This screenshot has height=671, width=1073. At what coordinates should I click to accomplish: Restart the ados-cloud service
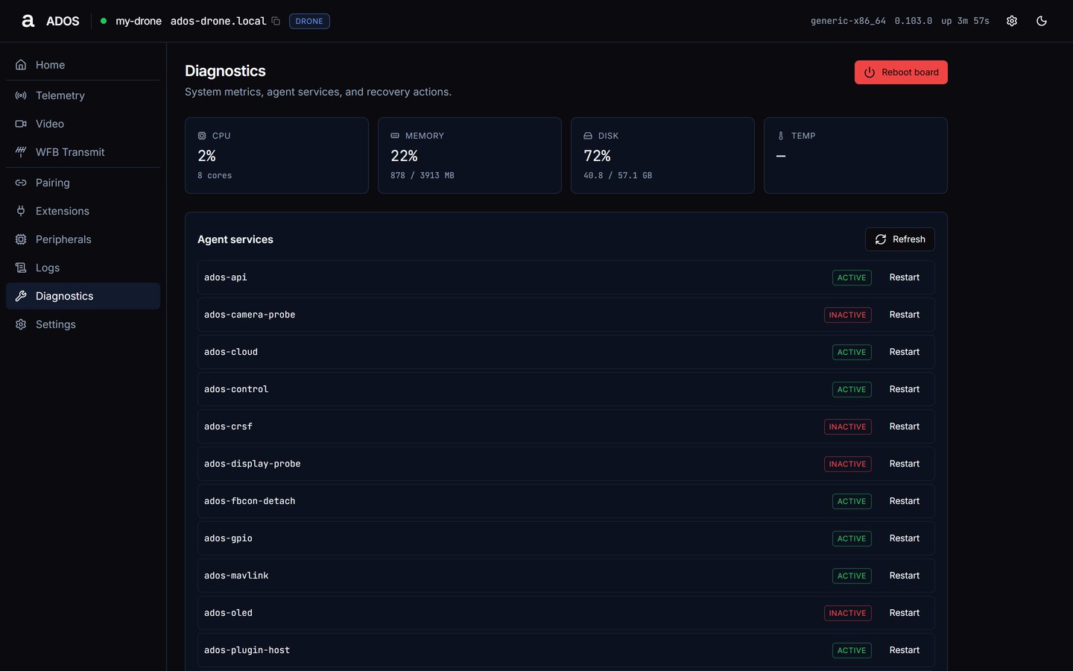905,352
